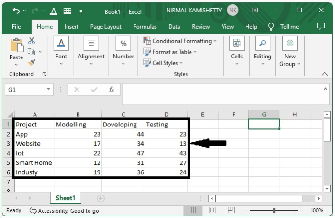Switch to the Home tab
The image size is (335, 218).
coord(45,27)
